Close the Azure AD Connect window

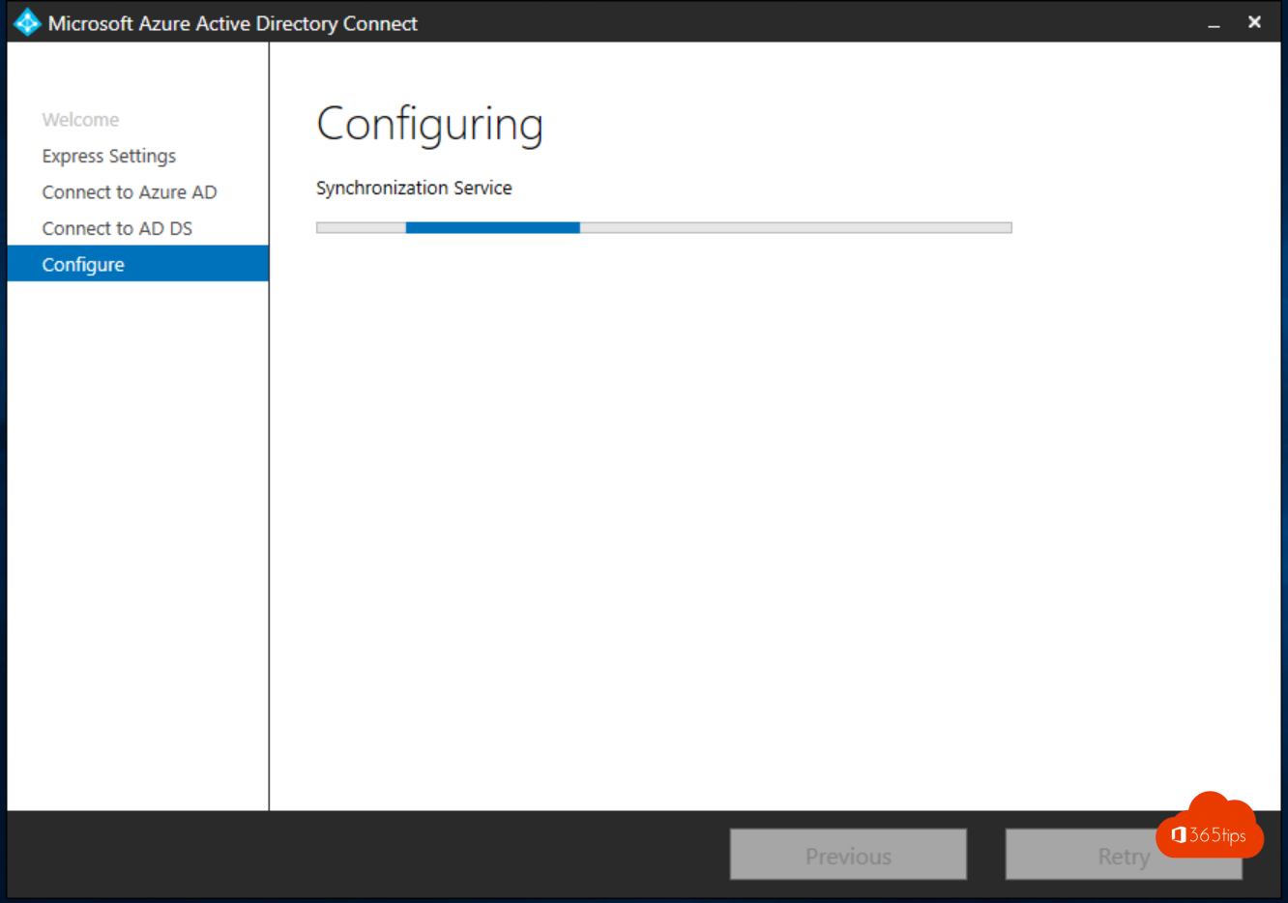pyautogui.click(x=1254, y=22)
